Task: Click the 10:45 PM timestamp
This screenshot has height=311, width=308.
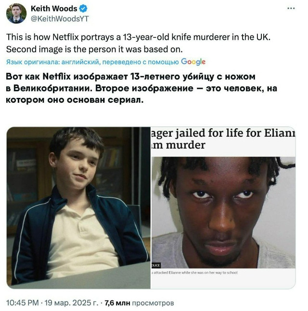Action: point(23,303)
